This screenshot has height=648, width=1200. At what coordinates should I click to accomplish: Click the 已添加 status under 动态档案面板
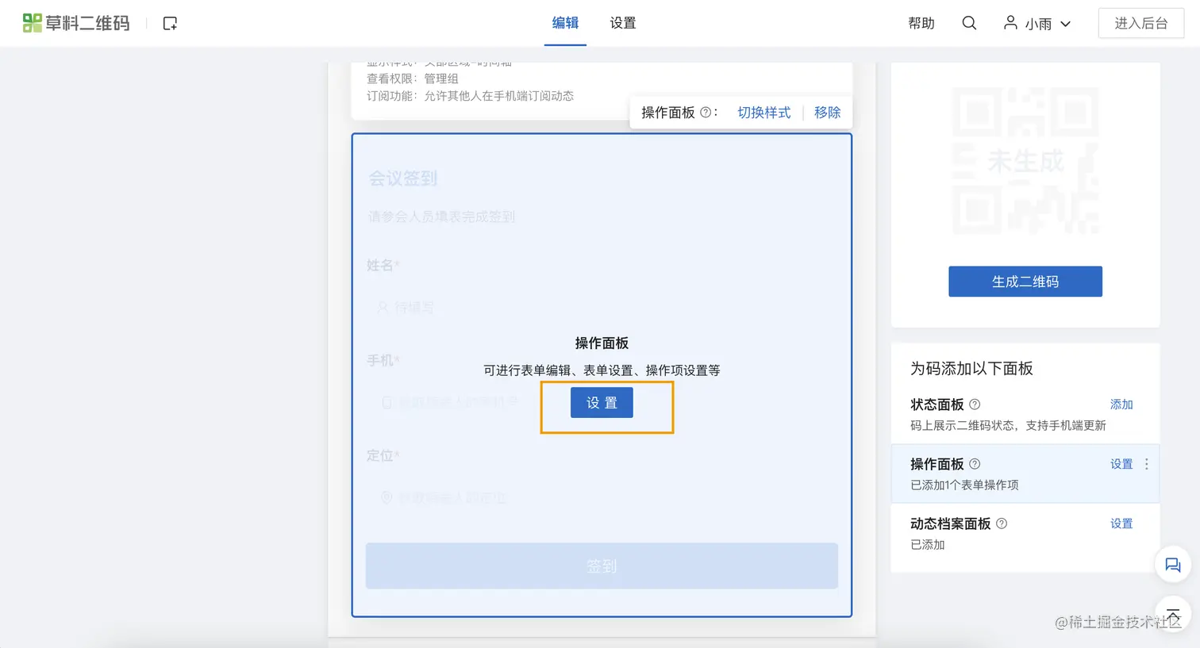pyautogui.click(x=927, y=544)
